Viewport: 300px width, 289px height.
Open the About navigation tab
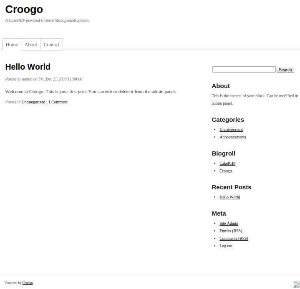30,45
